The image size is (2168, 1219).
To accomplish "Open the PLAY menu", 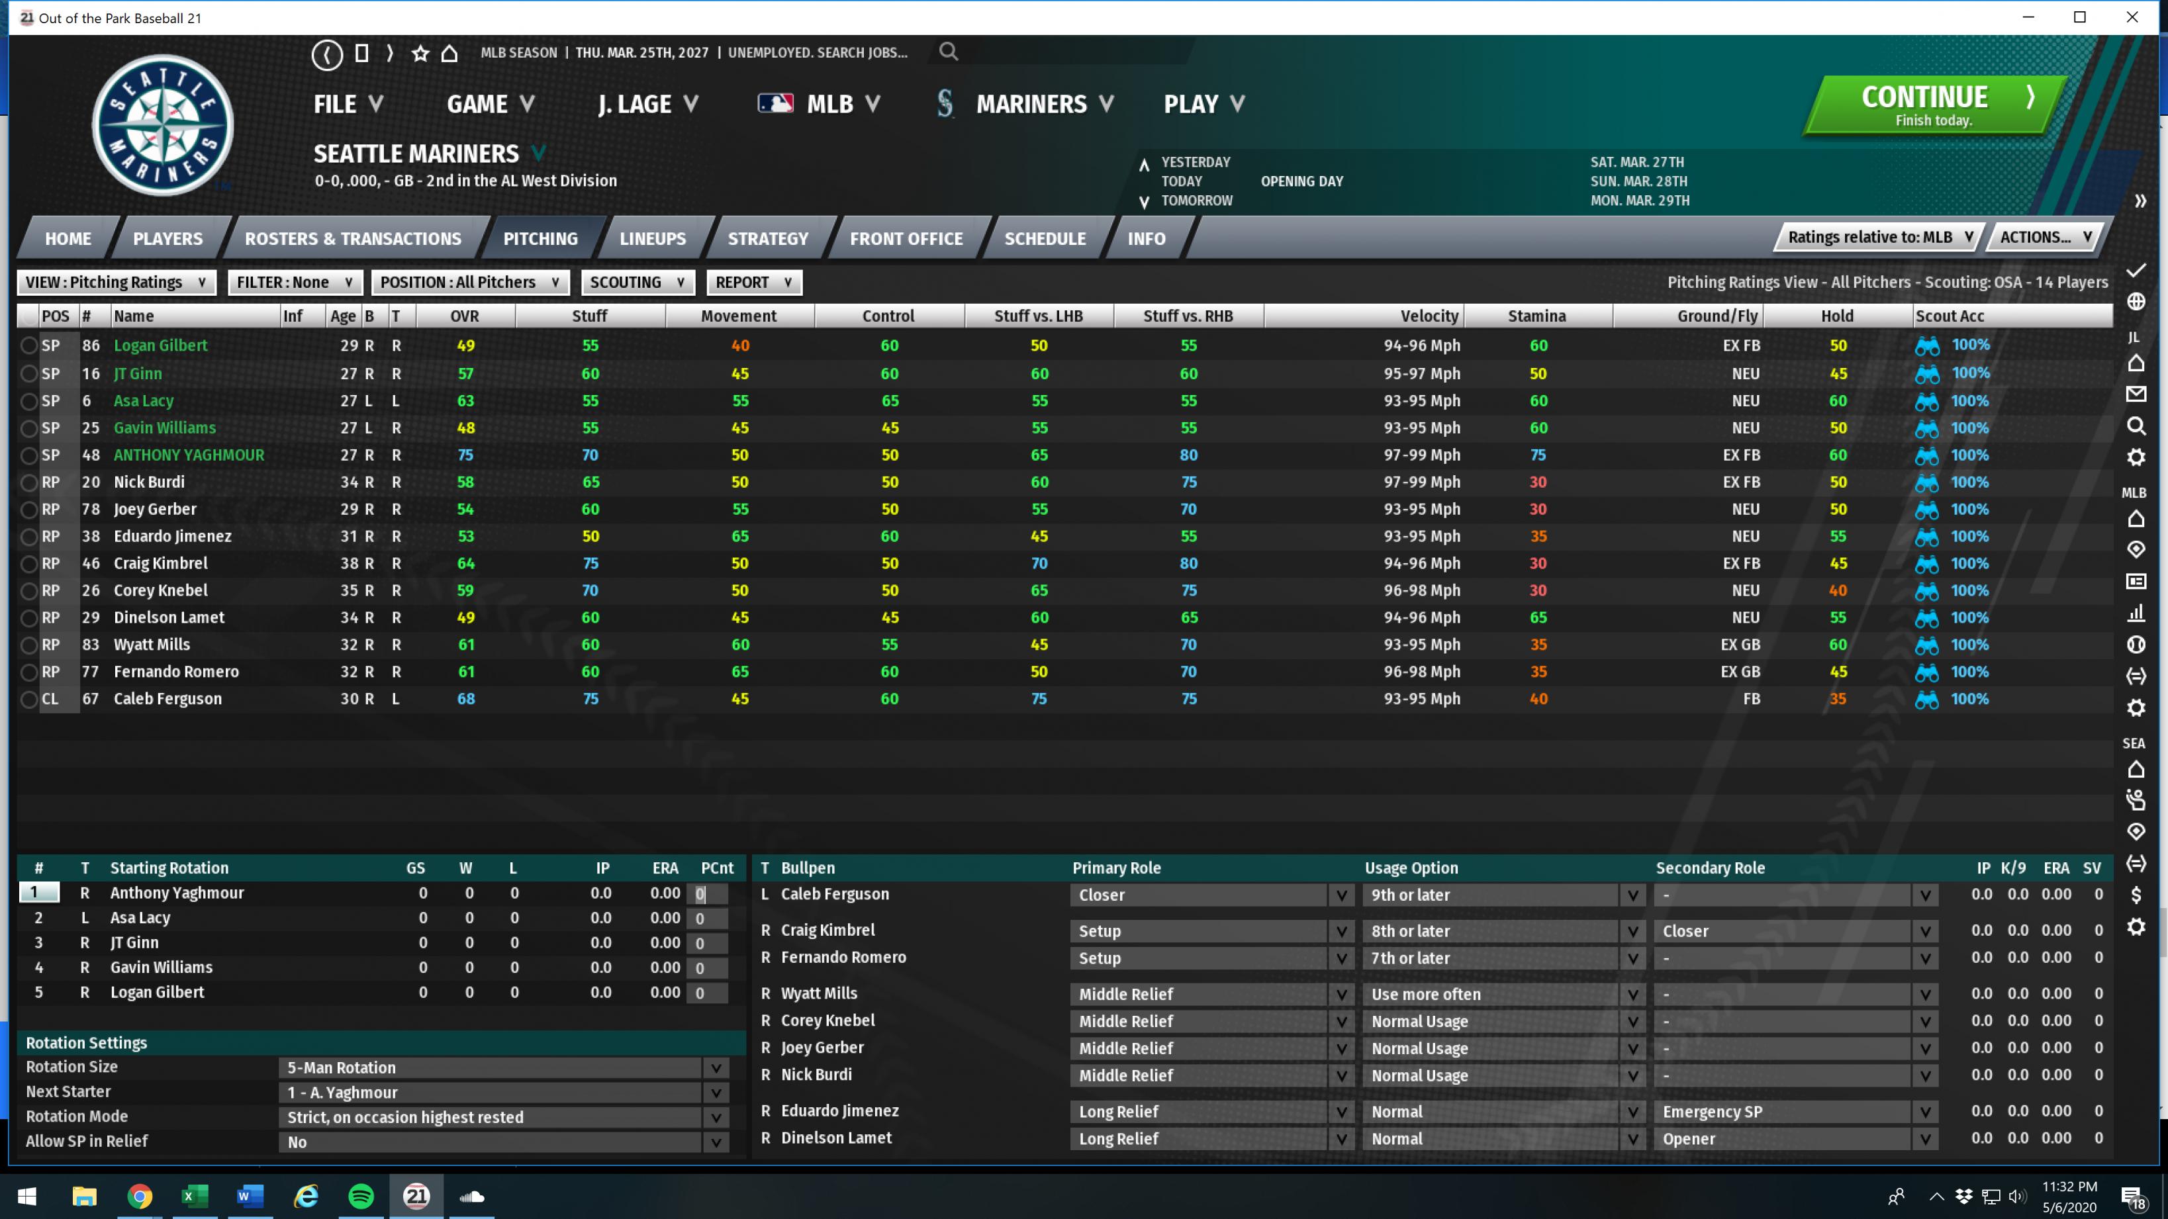I will (1204, 105).
